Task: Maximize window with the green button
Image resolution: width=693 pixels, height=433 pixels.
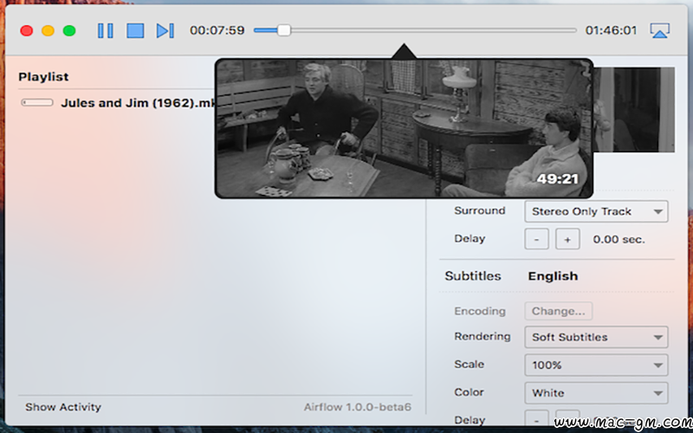Action: point(69,30)
